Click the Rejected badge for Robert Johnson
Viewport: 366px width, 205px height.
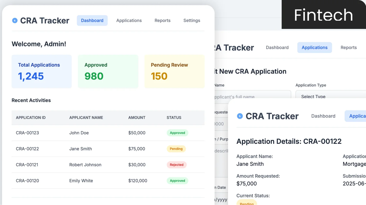pos(177,165)
